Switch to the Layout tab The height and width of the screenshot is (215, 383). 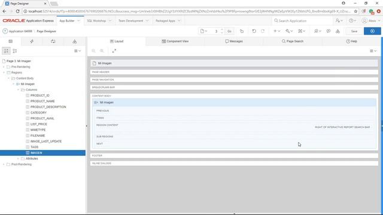coord(117,41)
